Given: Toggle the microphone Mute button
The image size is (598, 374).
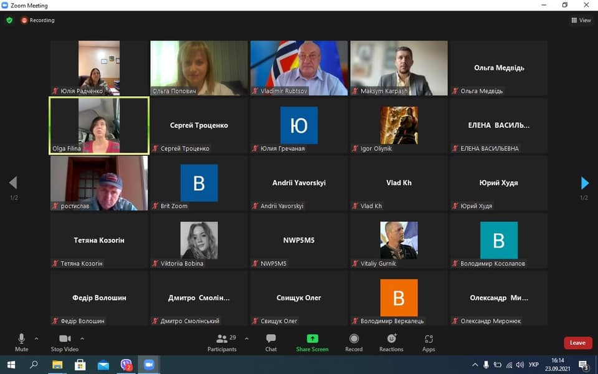Looking at the screenshot, I should (21, 342).
